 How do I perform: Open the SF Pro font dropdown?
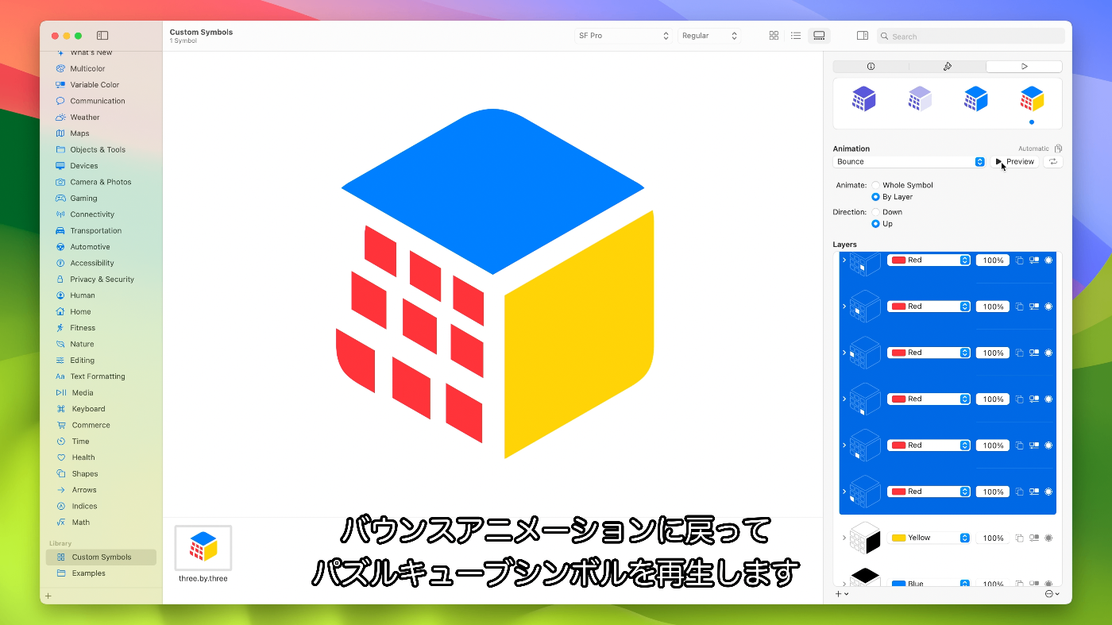[624, 36]
